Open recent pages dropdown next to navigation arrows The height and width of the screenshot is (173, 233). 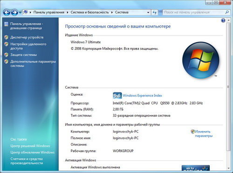coord(20,13)
